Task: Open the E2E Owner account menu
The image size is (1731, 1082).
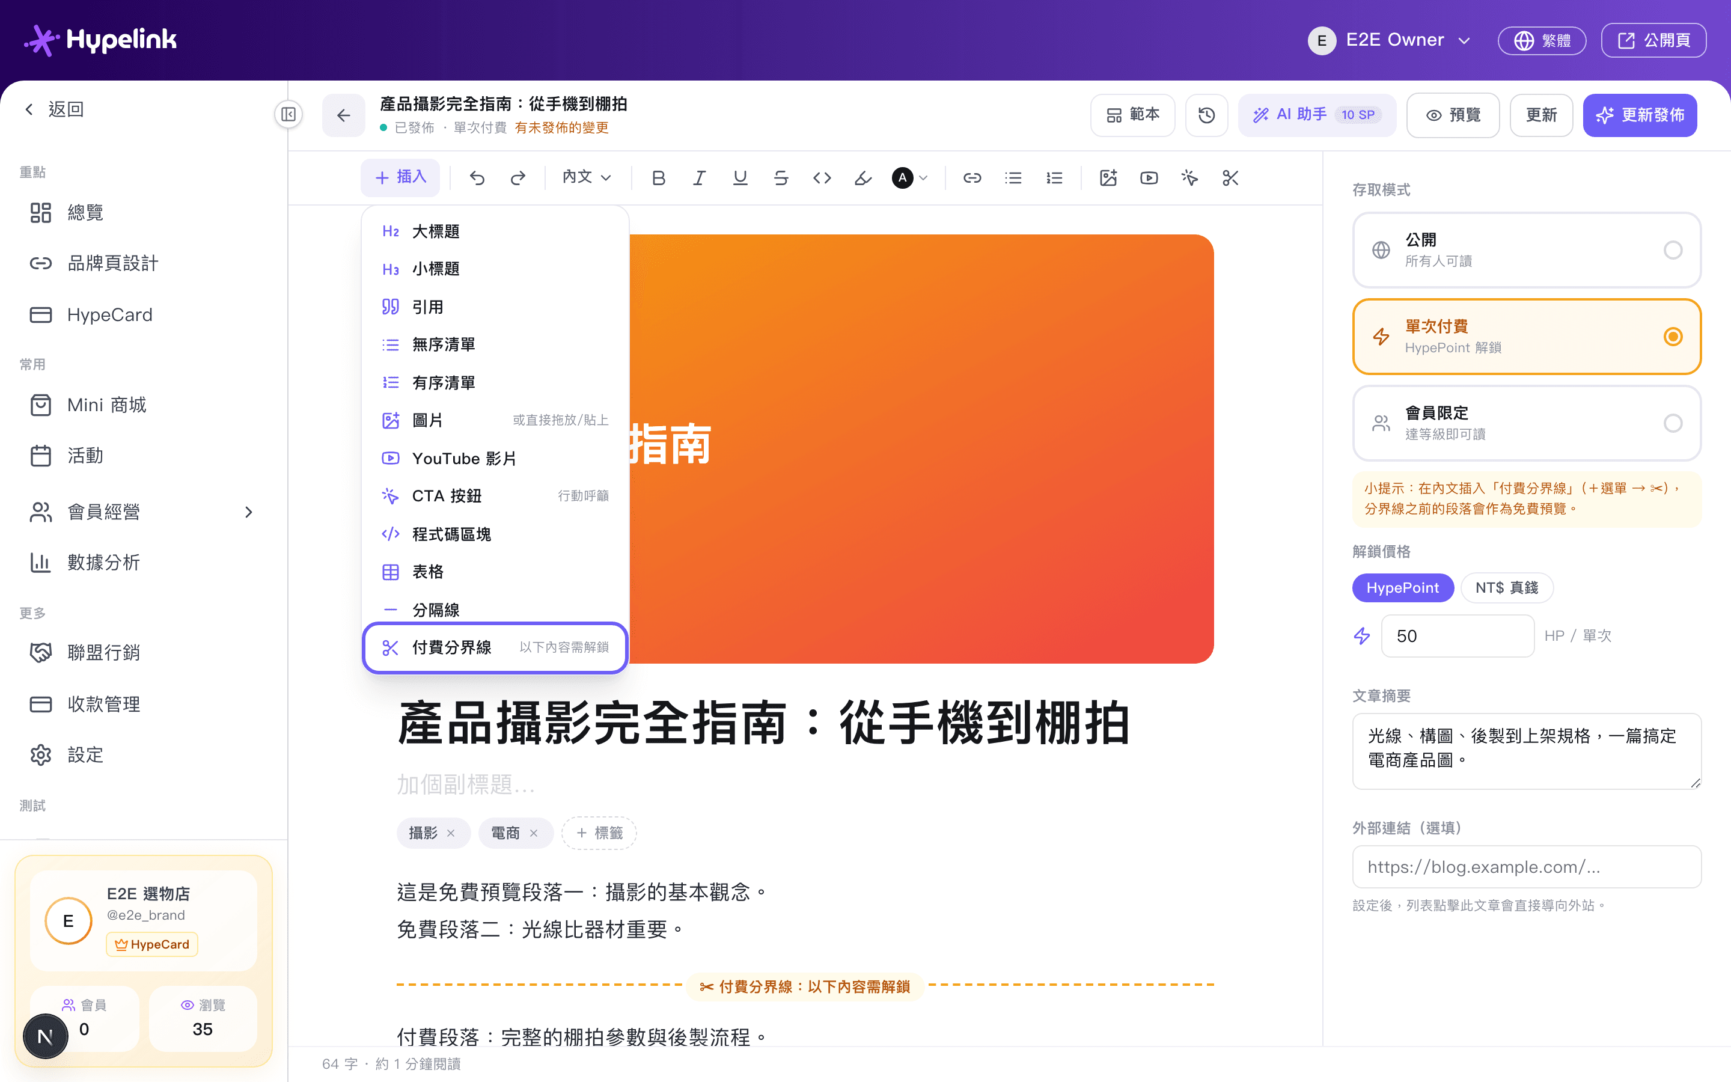Action: point(1389,40)
